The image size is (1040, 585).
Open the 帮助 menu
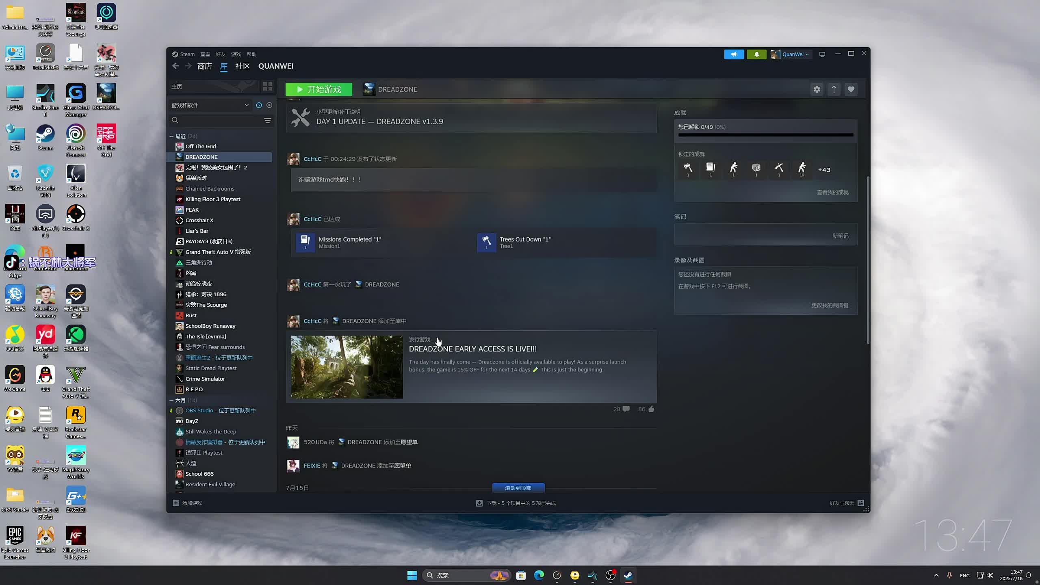[251, 54]
